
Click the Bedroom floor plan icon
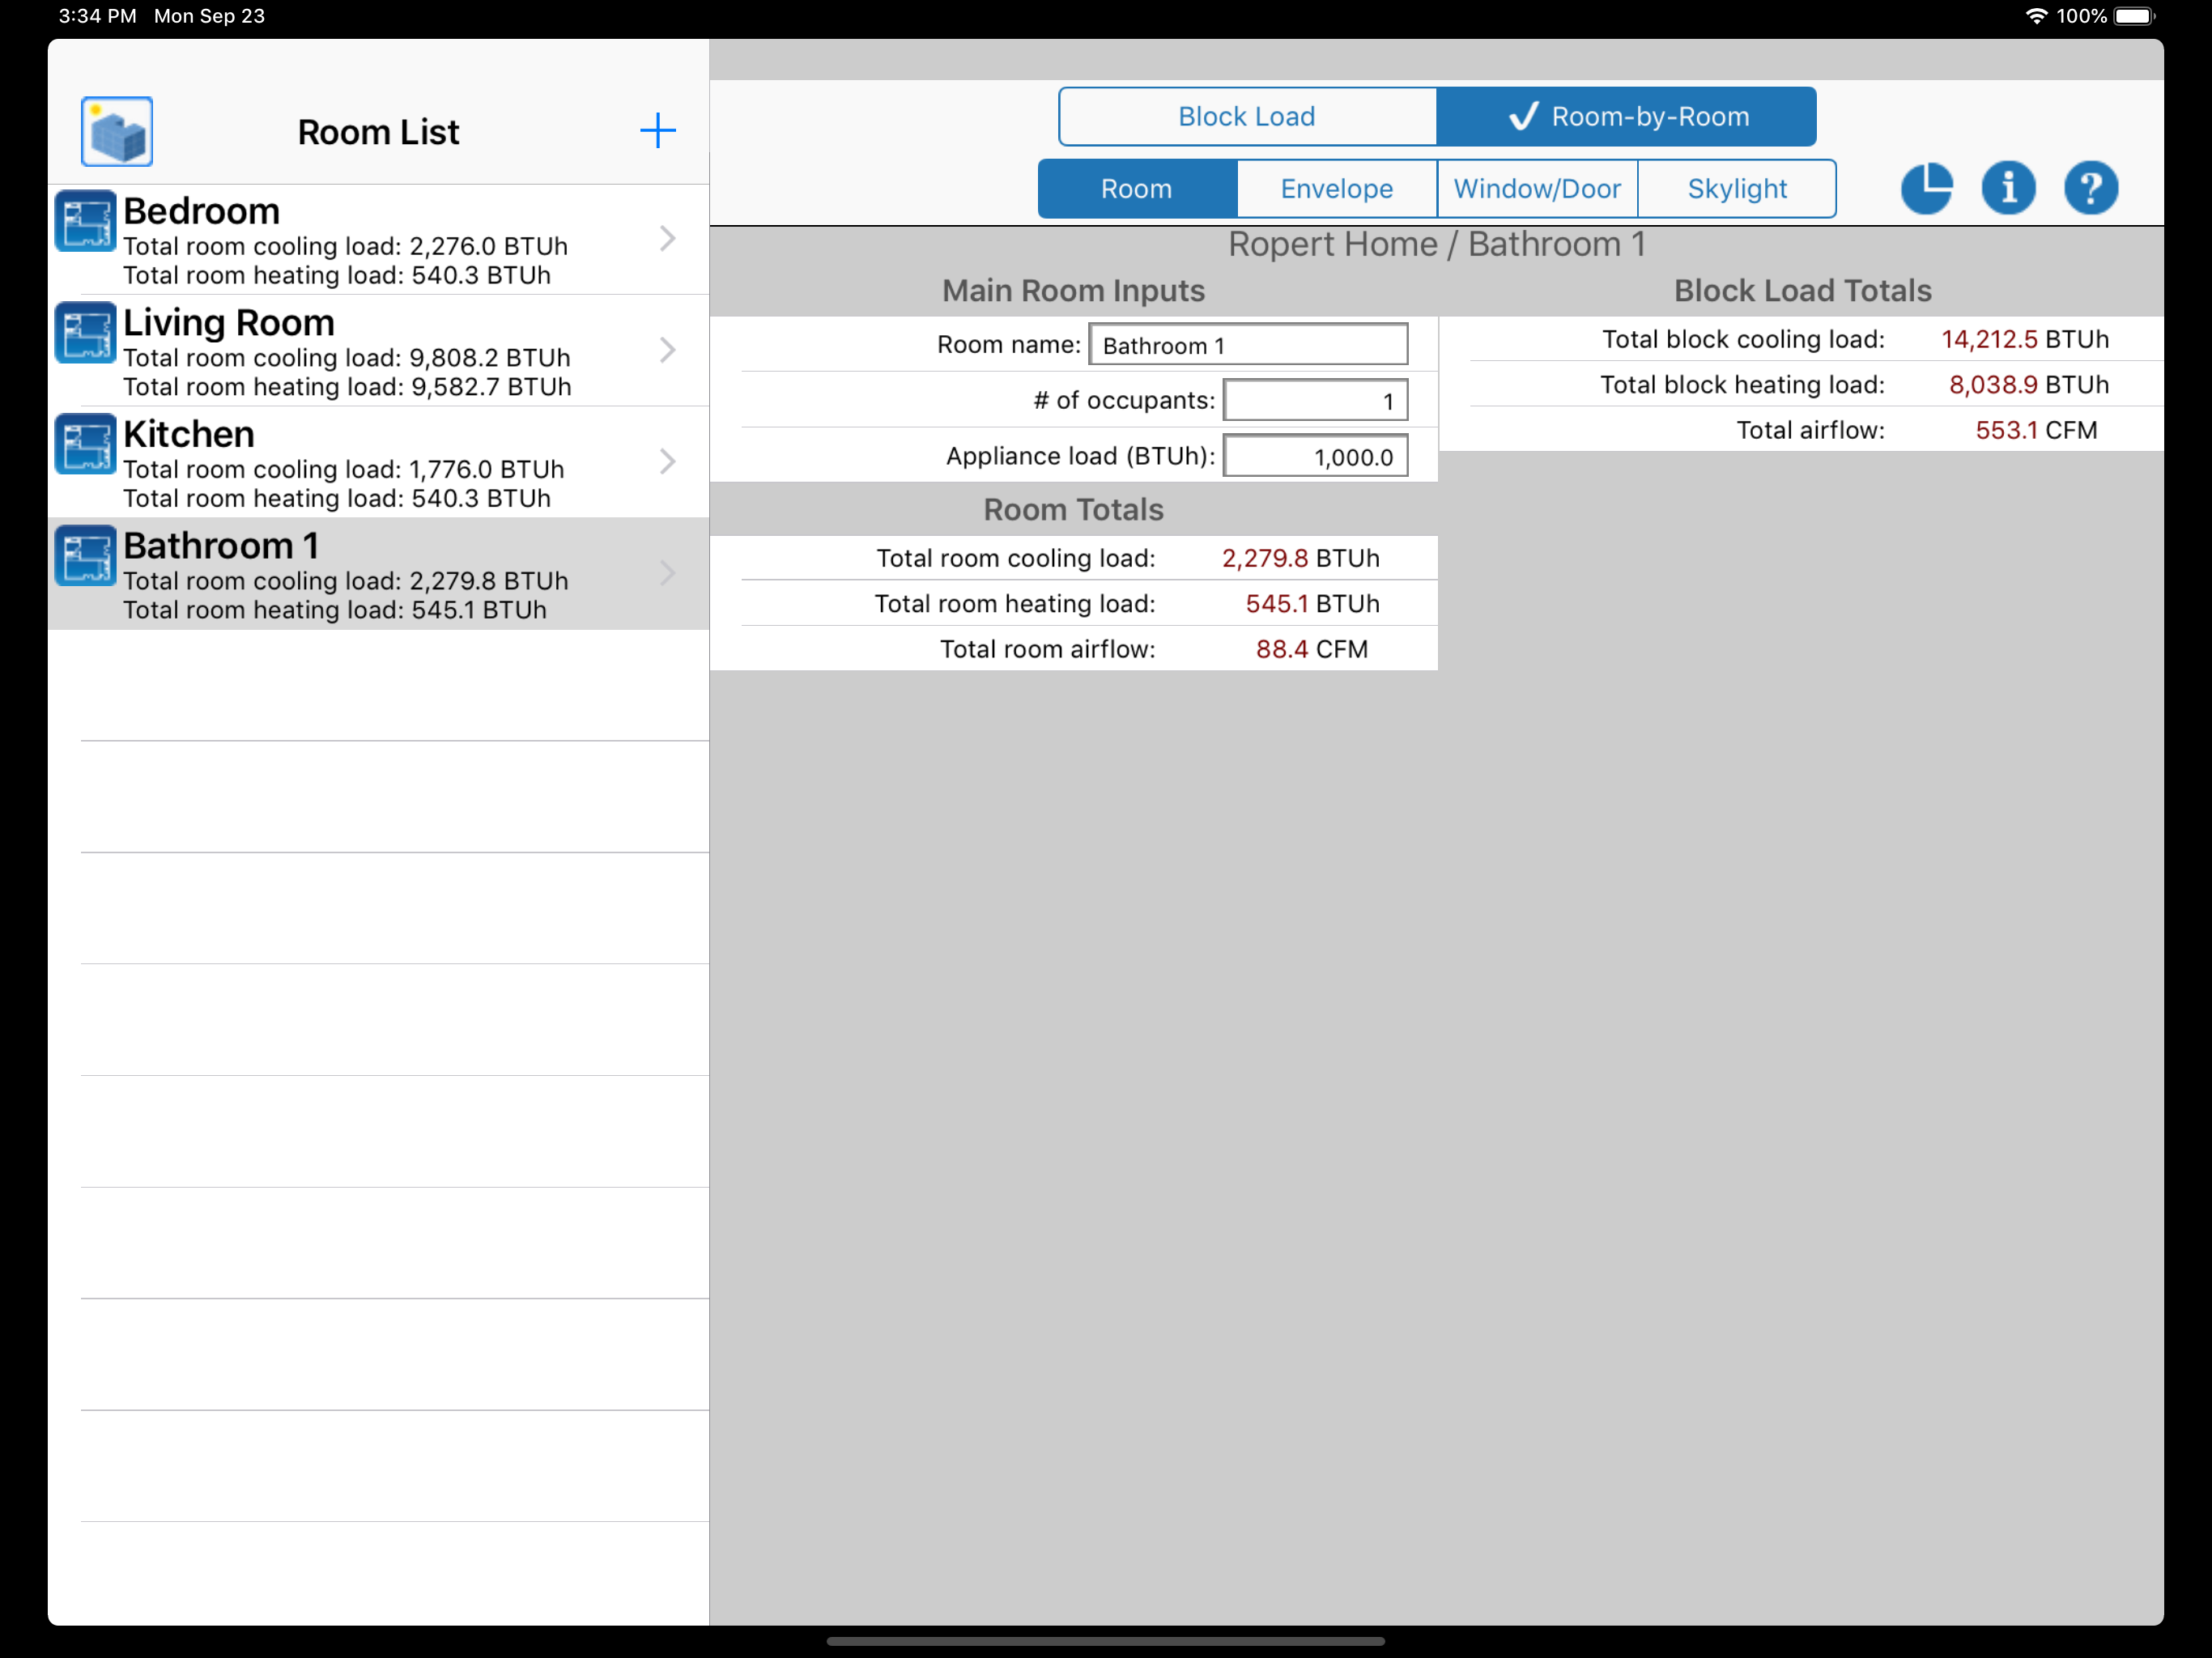point(85,221)
